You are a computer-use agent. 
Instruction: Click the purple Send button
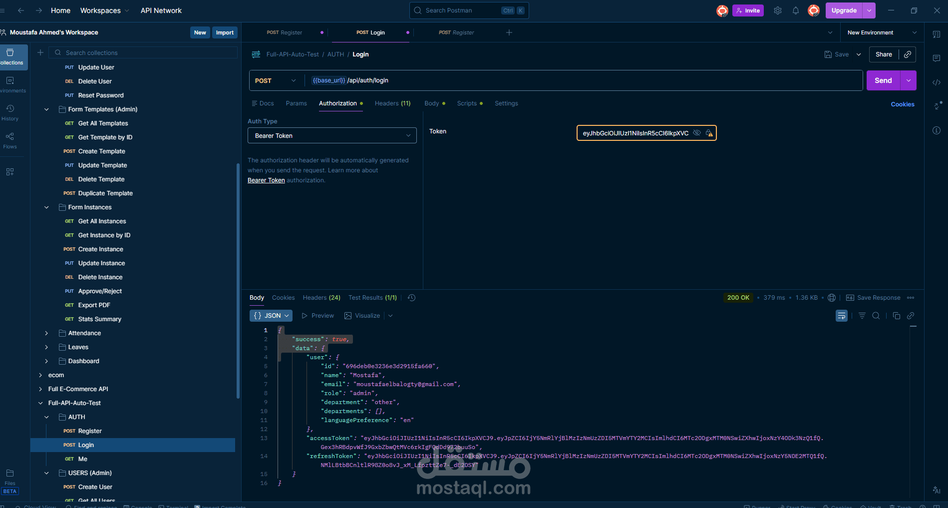(883, 80)
